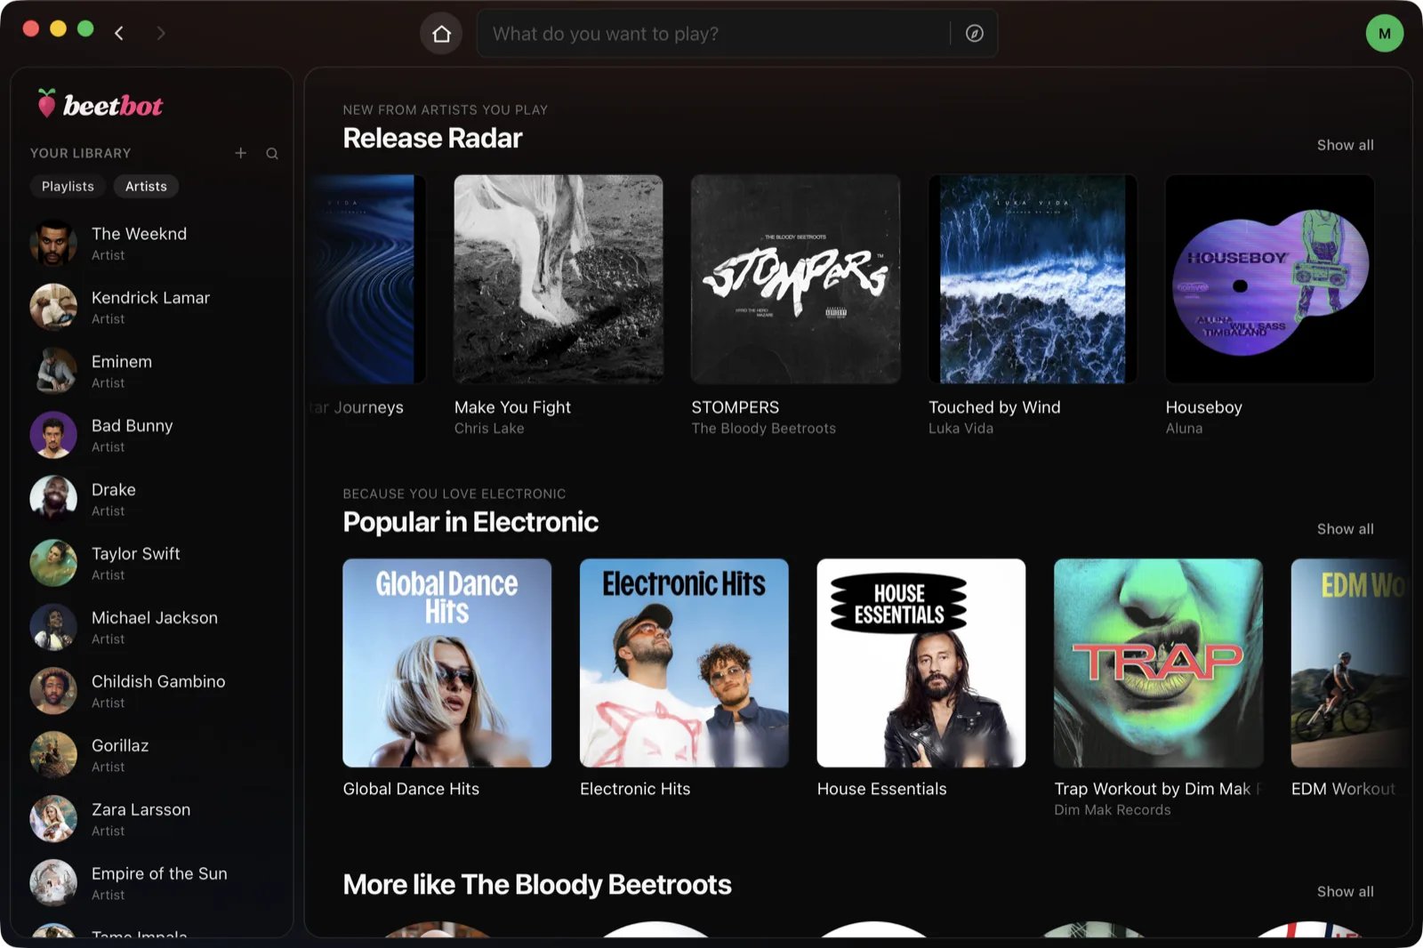Click the beetbot logo
This screenshot has width=1423, height=948.
coord(100,105)
